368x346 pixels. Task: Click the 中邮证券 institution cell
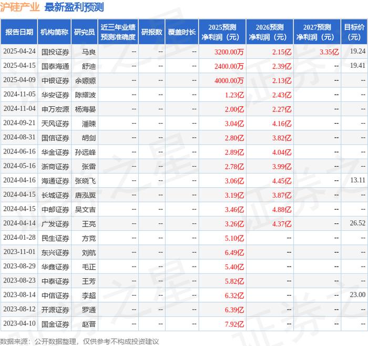(55, 209)
